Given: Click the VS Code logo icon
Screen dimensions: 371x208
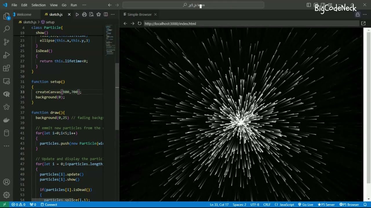Looking at the screenshot, I should coord(5,5).
